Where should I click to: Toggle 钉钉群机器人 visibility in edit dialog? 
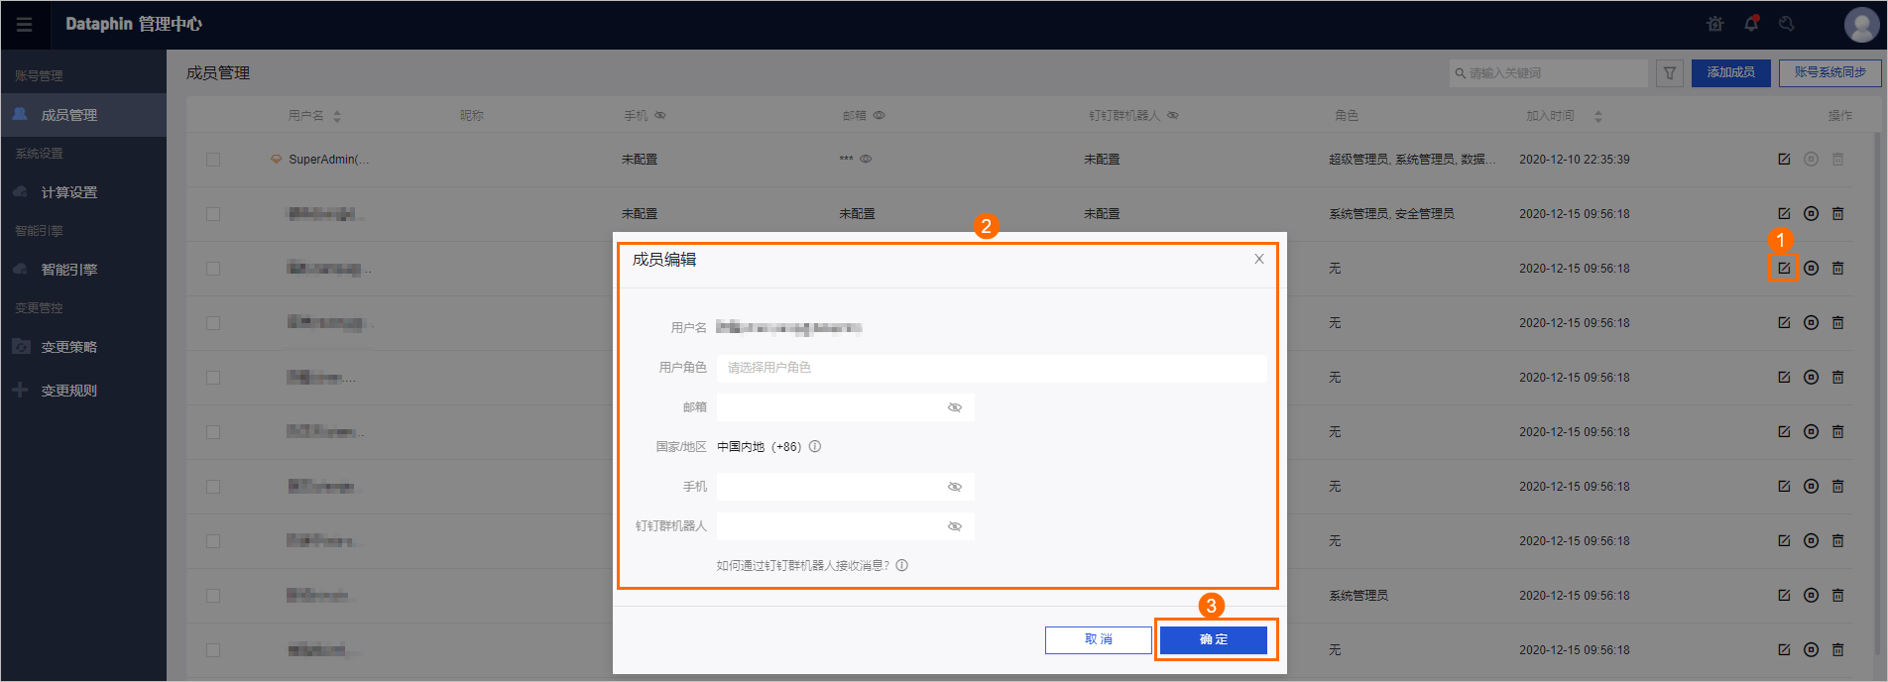[955, 526]
